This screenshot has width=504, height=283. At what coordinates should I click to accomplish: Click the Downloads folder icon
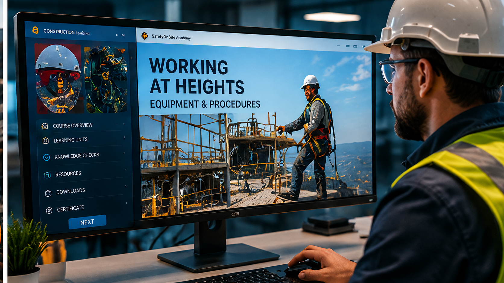48,193
